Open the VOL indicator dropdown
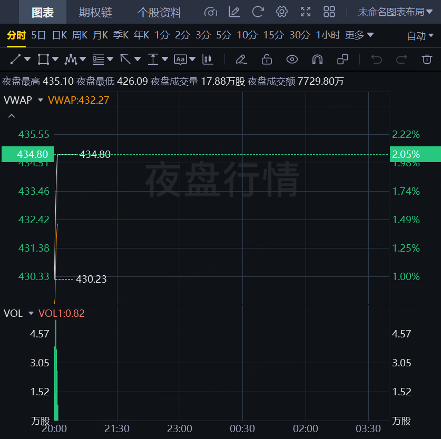Screen dimensions: 441x439 (31, 313)
